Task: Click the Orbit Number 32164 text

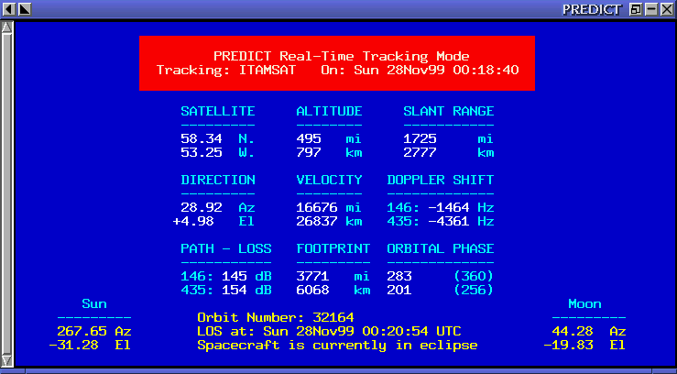Action: 269,317
